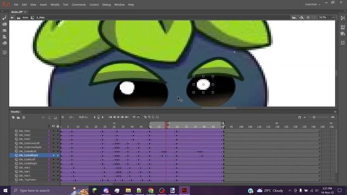
Task: Open the Essentials workspace dropdown
Action: pyautogui.click(x=312, y=4)
